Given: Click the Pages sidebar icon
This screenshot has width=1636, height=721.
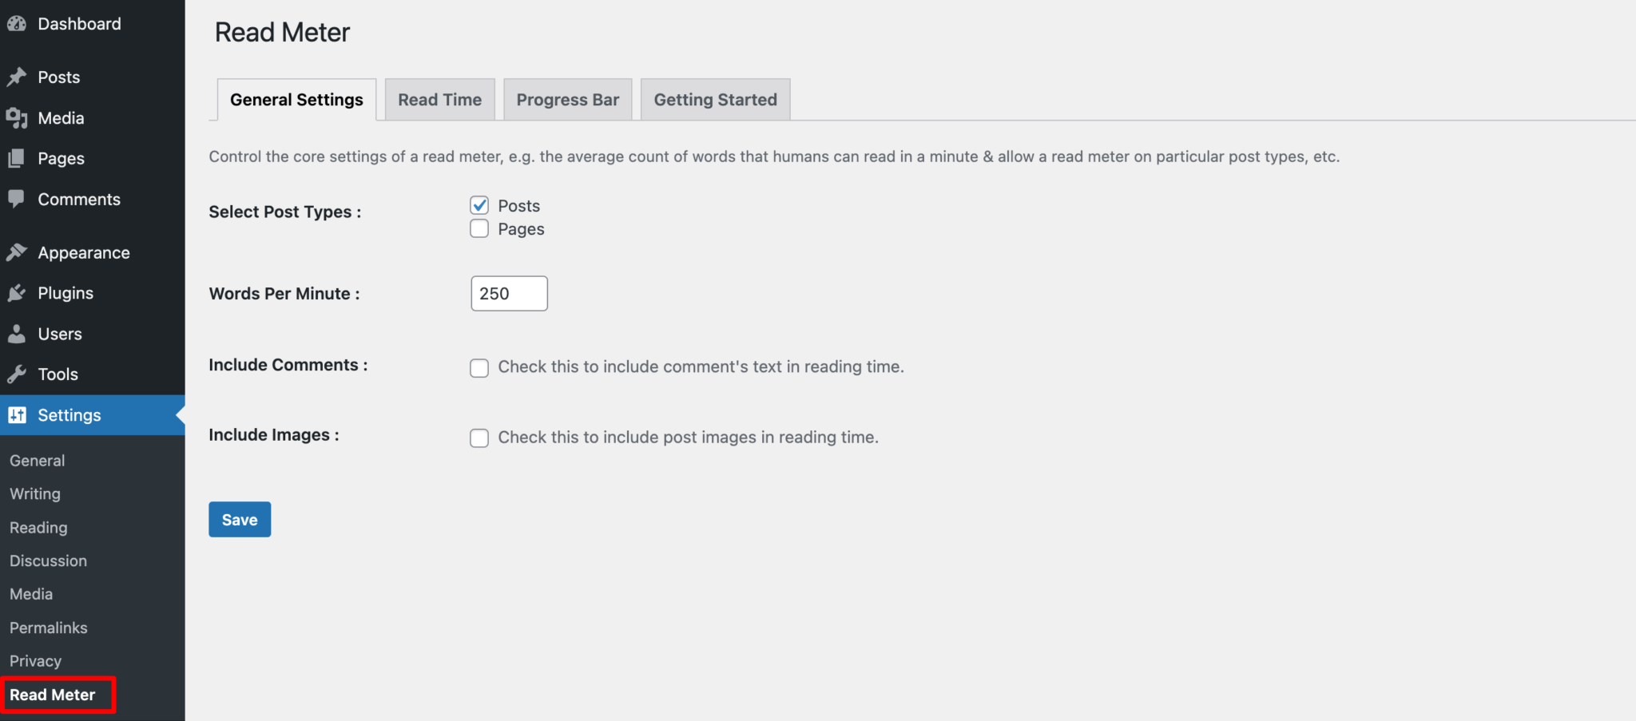Looking at the screenshot, I should click(x=18, y=158).
